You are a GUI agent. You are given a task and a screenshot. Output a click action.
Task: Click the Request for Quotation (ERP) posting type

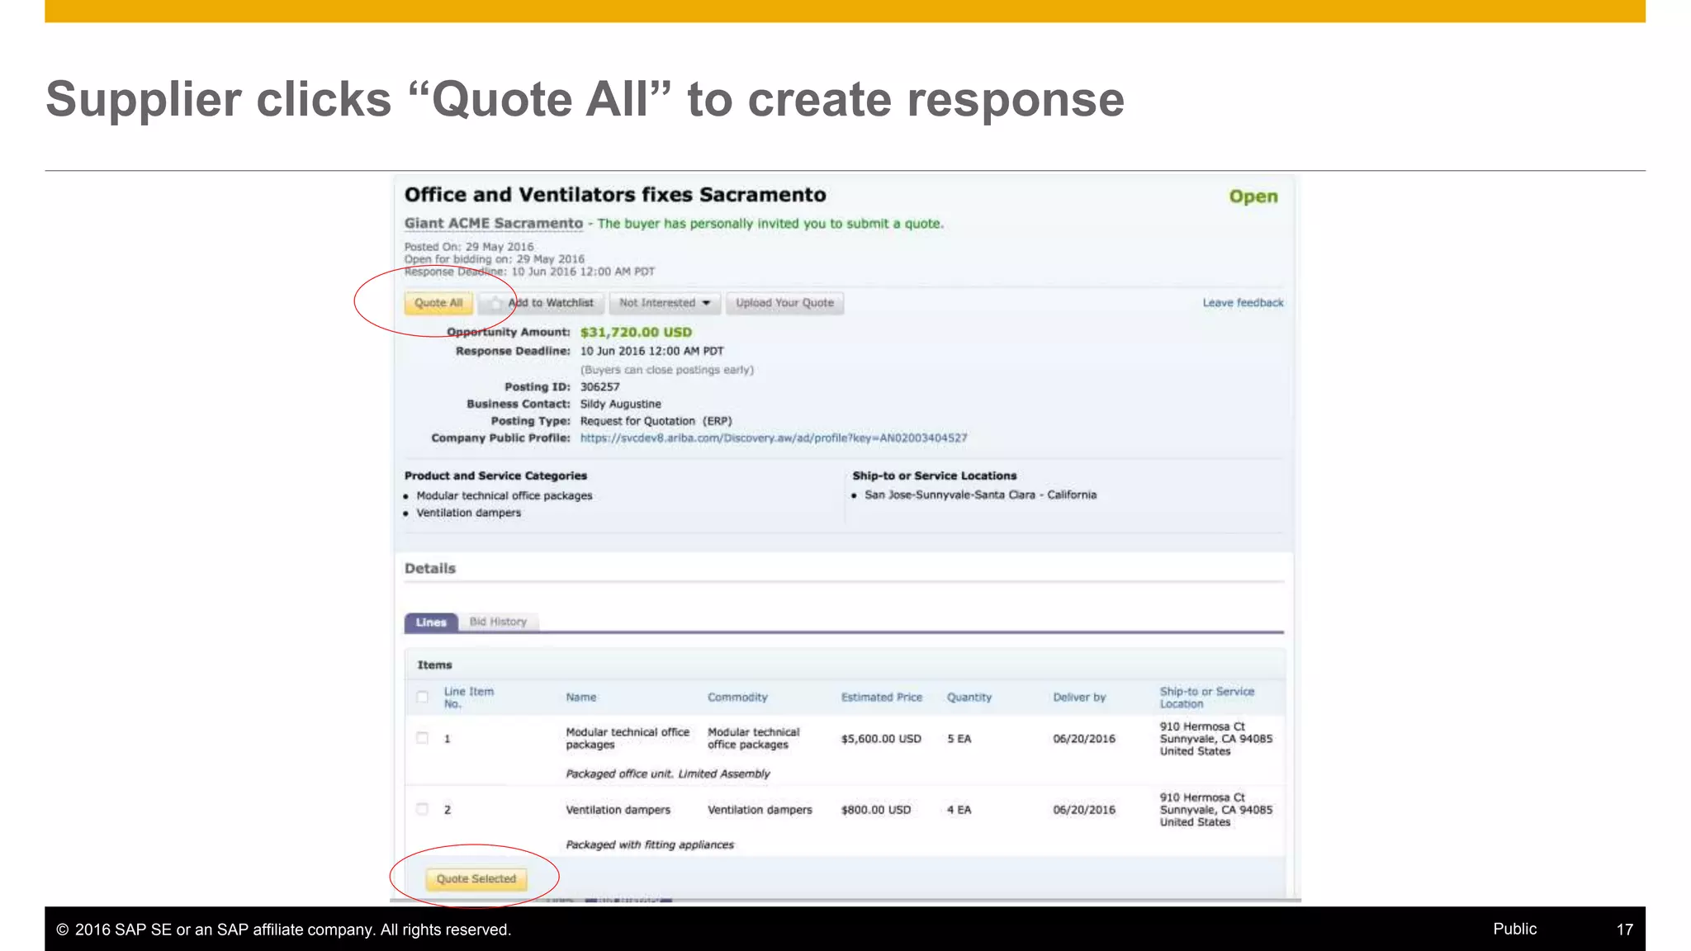coord(656,421)
